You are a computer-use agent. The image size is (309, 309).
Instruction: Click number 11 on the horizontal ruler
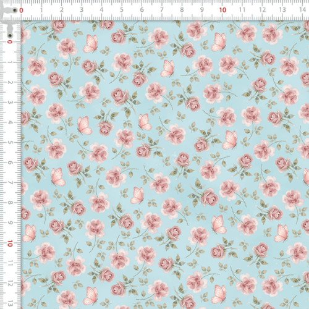point(242,10)
